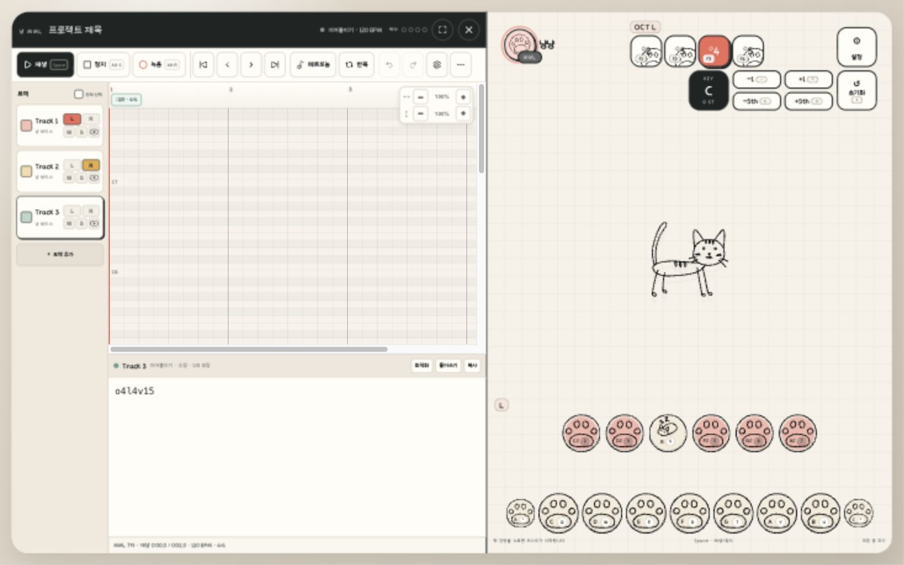
Task: Toggle the L assignment on Track 1
Action: [72, 119]
